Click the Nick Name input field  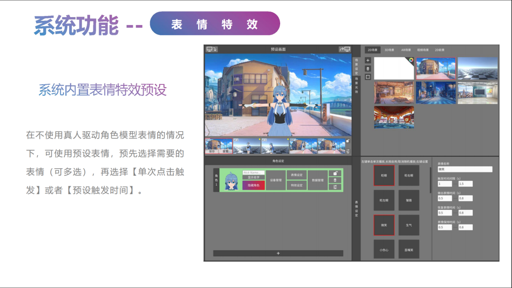(253, 172)
